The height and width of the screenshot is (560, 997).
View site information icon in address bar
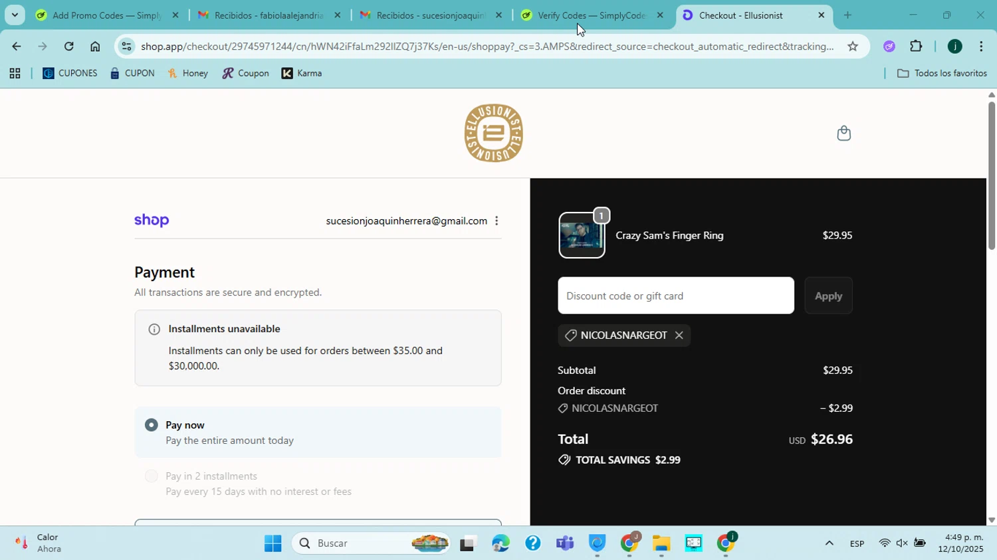pyautogui.click(x=127, y=47)
